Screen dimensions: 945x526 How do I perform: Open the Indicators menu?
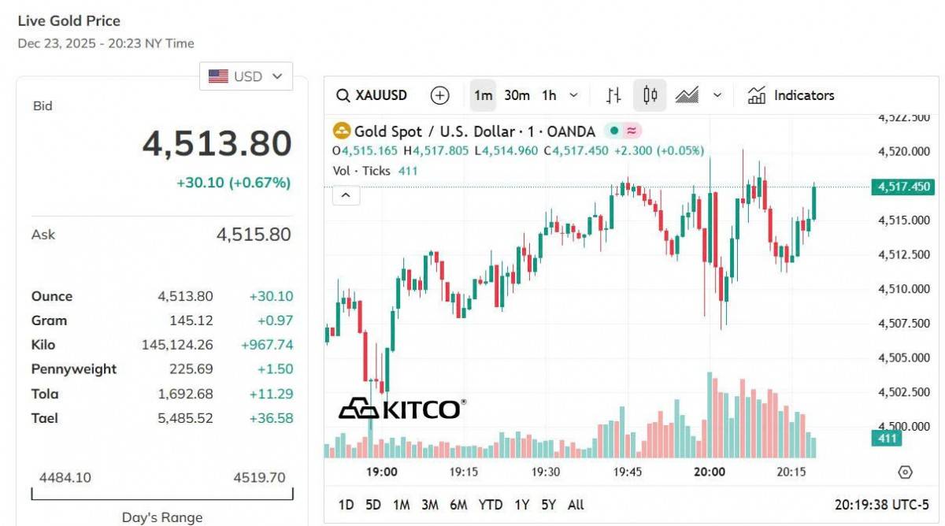pyautogui.click(x=791, y=95)
